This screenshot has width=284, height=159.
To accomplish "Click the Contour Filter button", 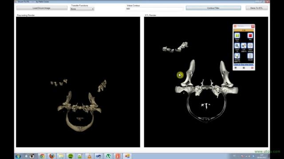I will 213,8.
